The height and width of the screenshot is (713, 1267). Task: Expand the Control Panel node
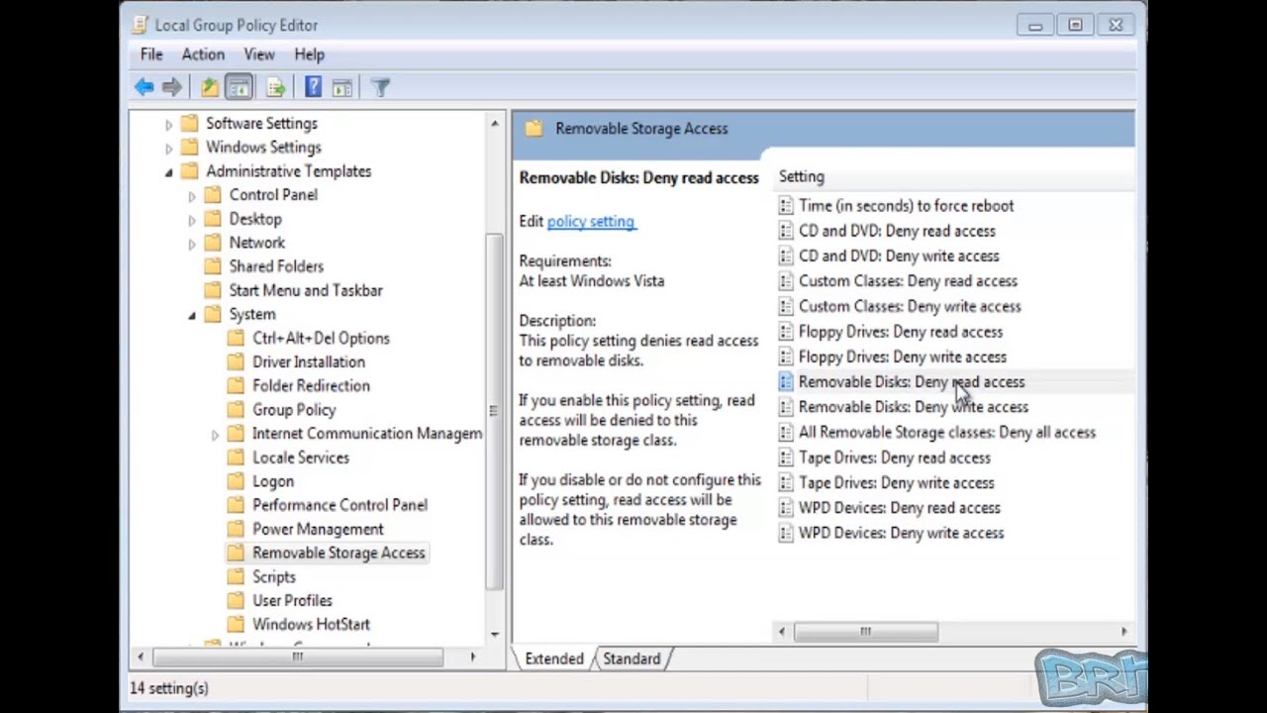coord(192,196)
